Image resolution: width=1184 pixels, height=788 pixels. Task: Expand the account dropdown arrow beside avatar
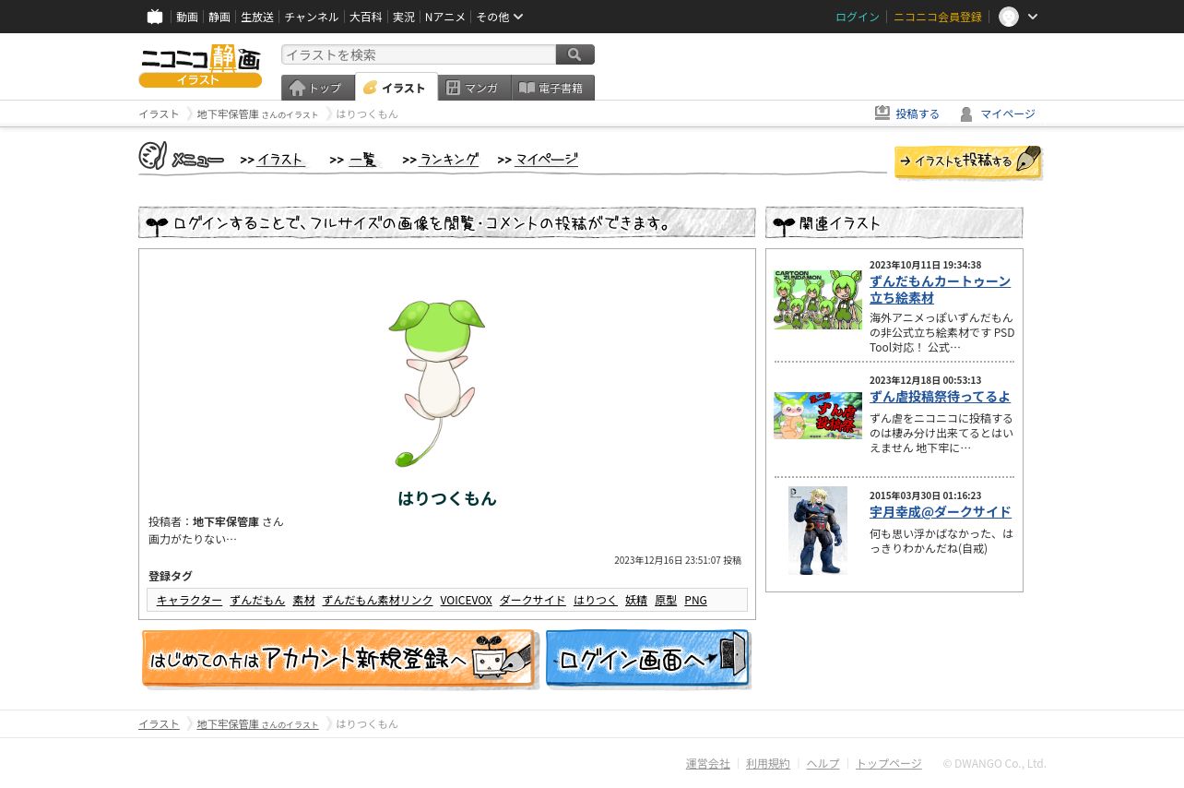pyautogui.click(x=1033, y=17)
